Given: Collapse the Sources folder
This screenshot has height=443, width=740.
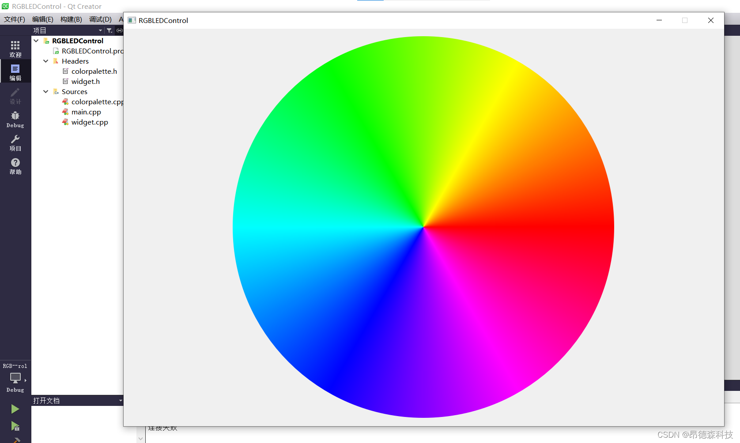Looking at the screenshot, I should pos(46,91).
